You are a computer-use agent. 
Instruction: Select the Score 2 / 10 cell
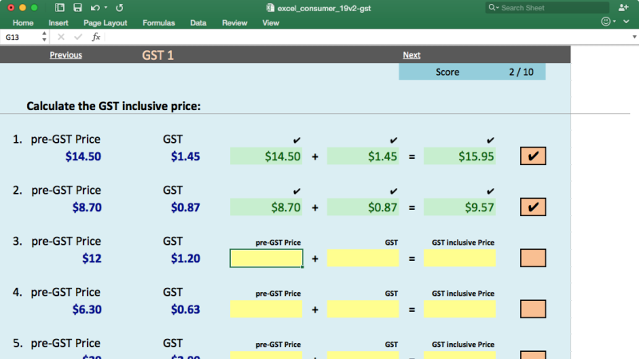point(472,72)
